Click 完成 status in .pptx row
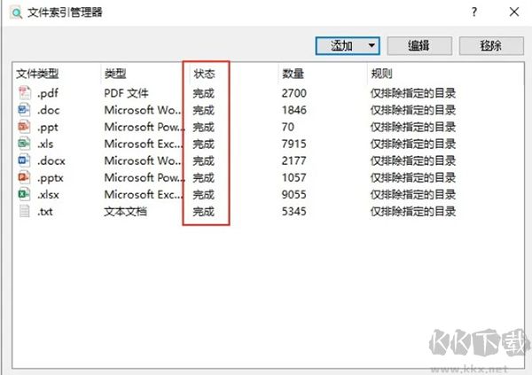The width and height of the screenshot is (532, 375). point(204,177)
